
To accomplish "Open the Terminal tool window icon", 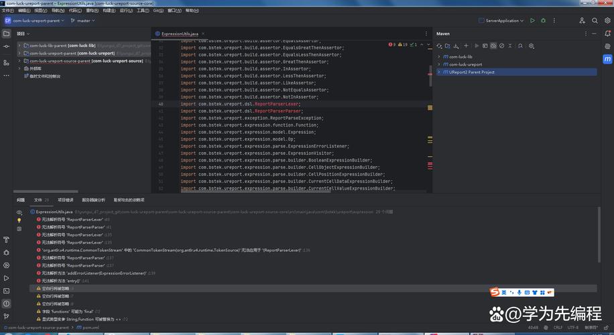I will click(7, 290).
